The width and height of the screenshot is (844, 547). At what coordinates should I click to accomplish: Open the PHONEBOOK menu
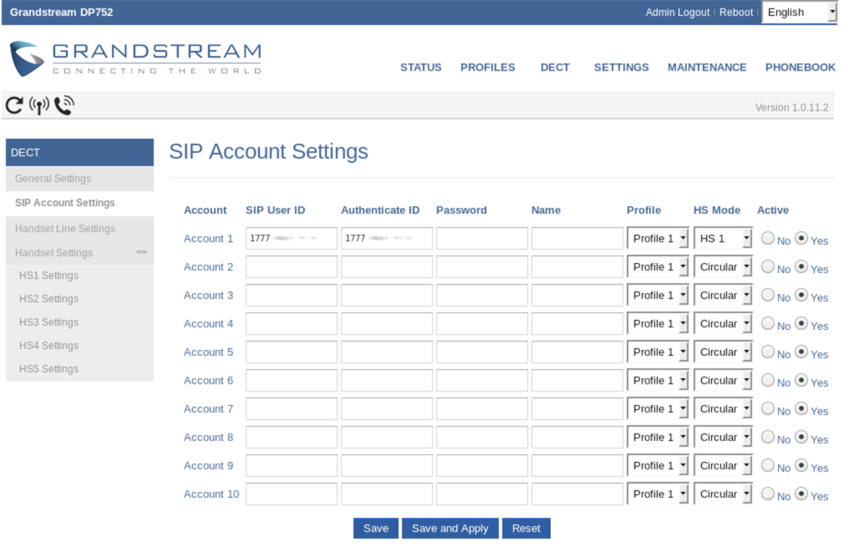click(800, 68)
